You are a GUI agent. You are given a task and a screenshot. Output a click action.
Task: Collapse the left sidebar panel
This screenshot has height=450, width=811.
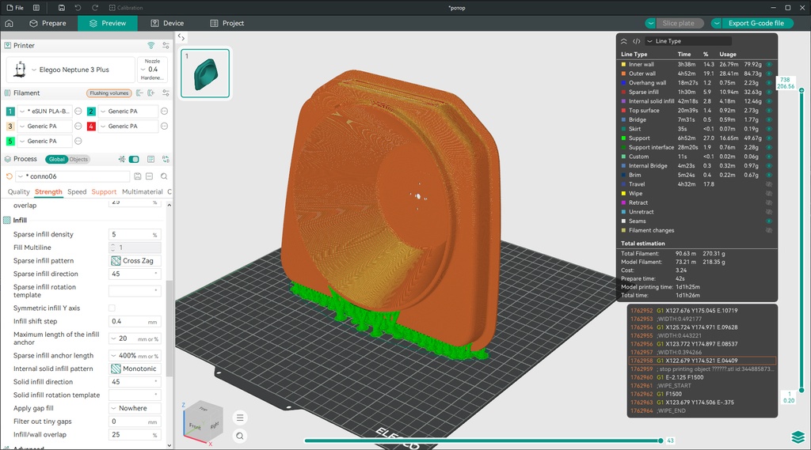pyautogui.click(x=181, y=37)
